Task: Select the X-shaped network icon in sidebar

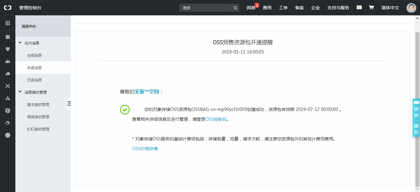Action: pyautogui.click(x=8, y=86)
